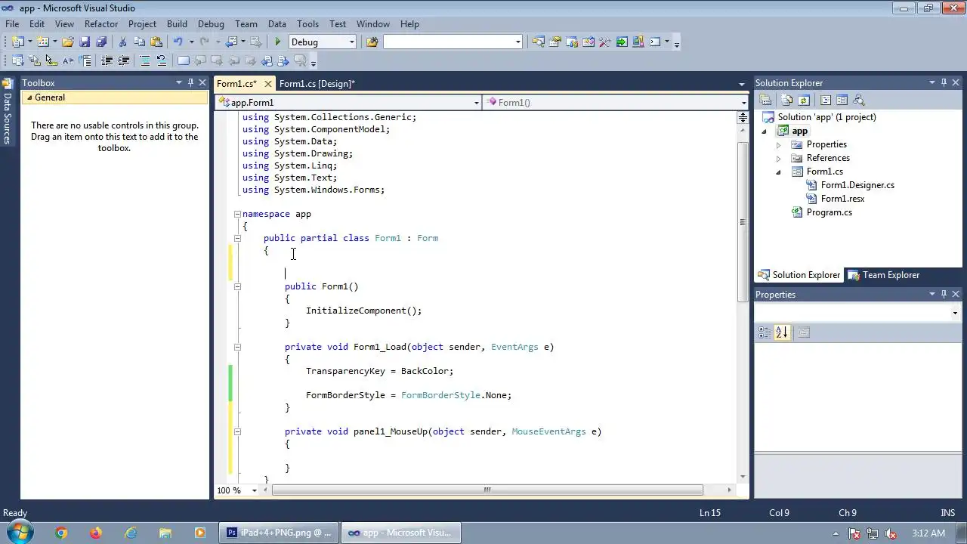
Task: Click the Add New Item icon
Action: (43, 42)
